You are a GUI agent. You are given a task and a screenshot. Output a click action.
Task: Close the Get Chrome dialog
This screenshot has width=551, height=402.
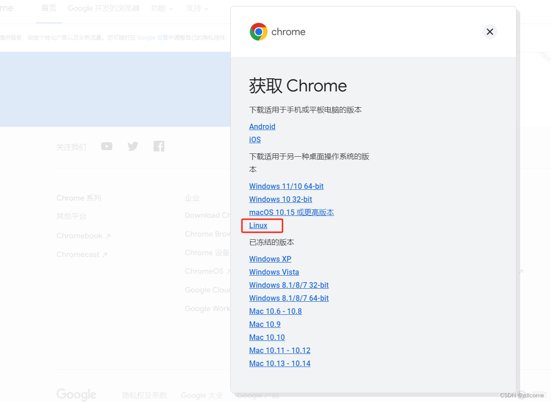[x=489, y=32]
